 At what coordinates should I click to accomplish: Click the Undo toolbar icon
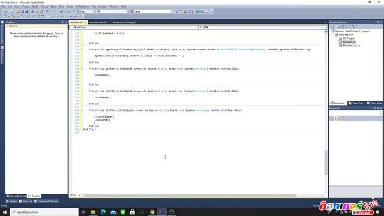(x=47, y=11)
